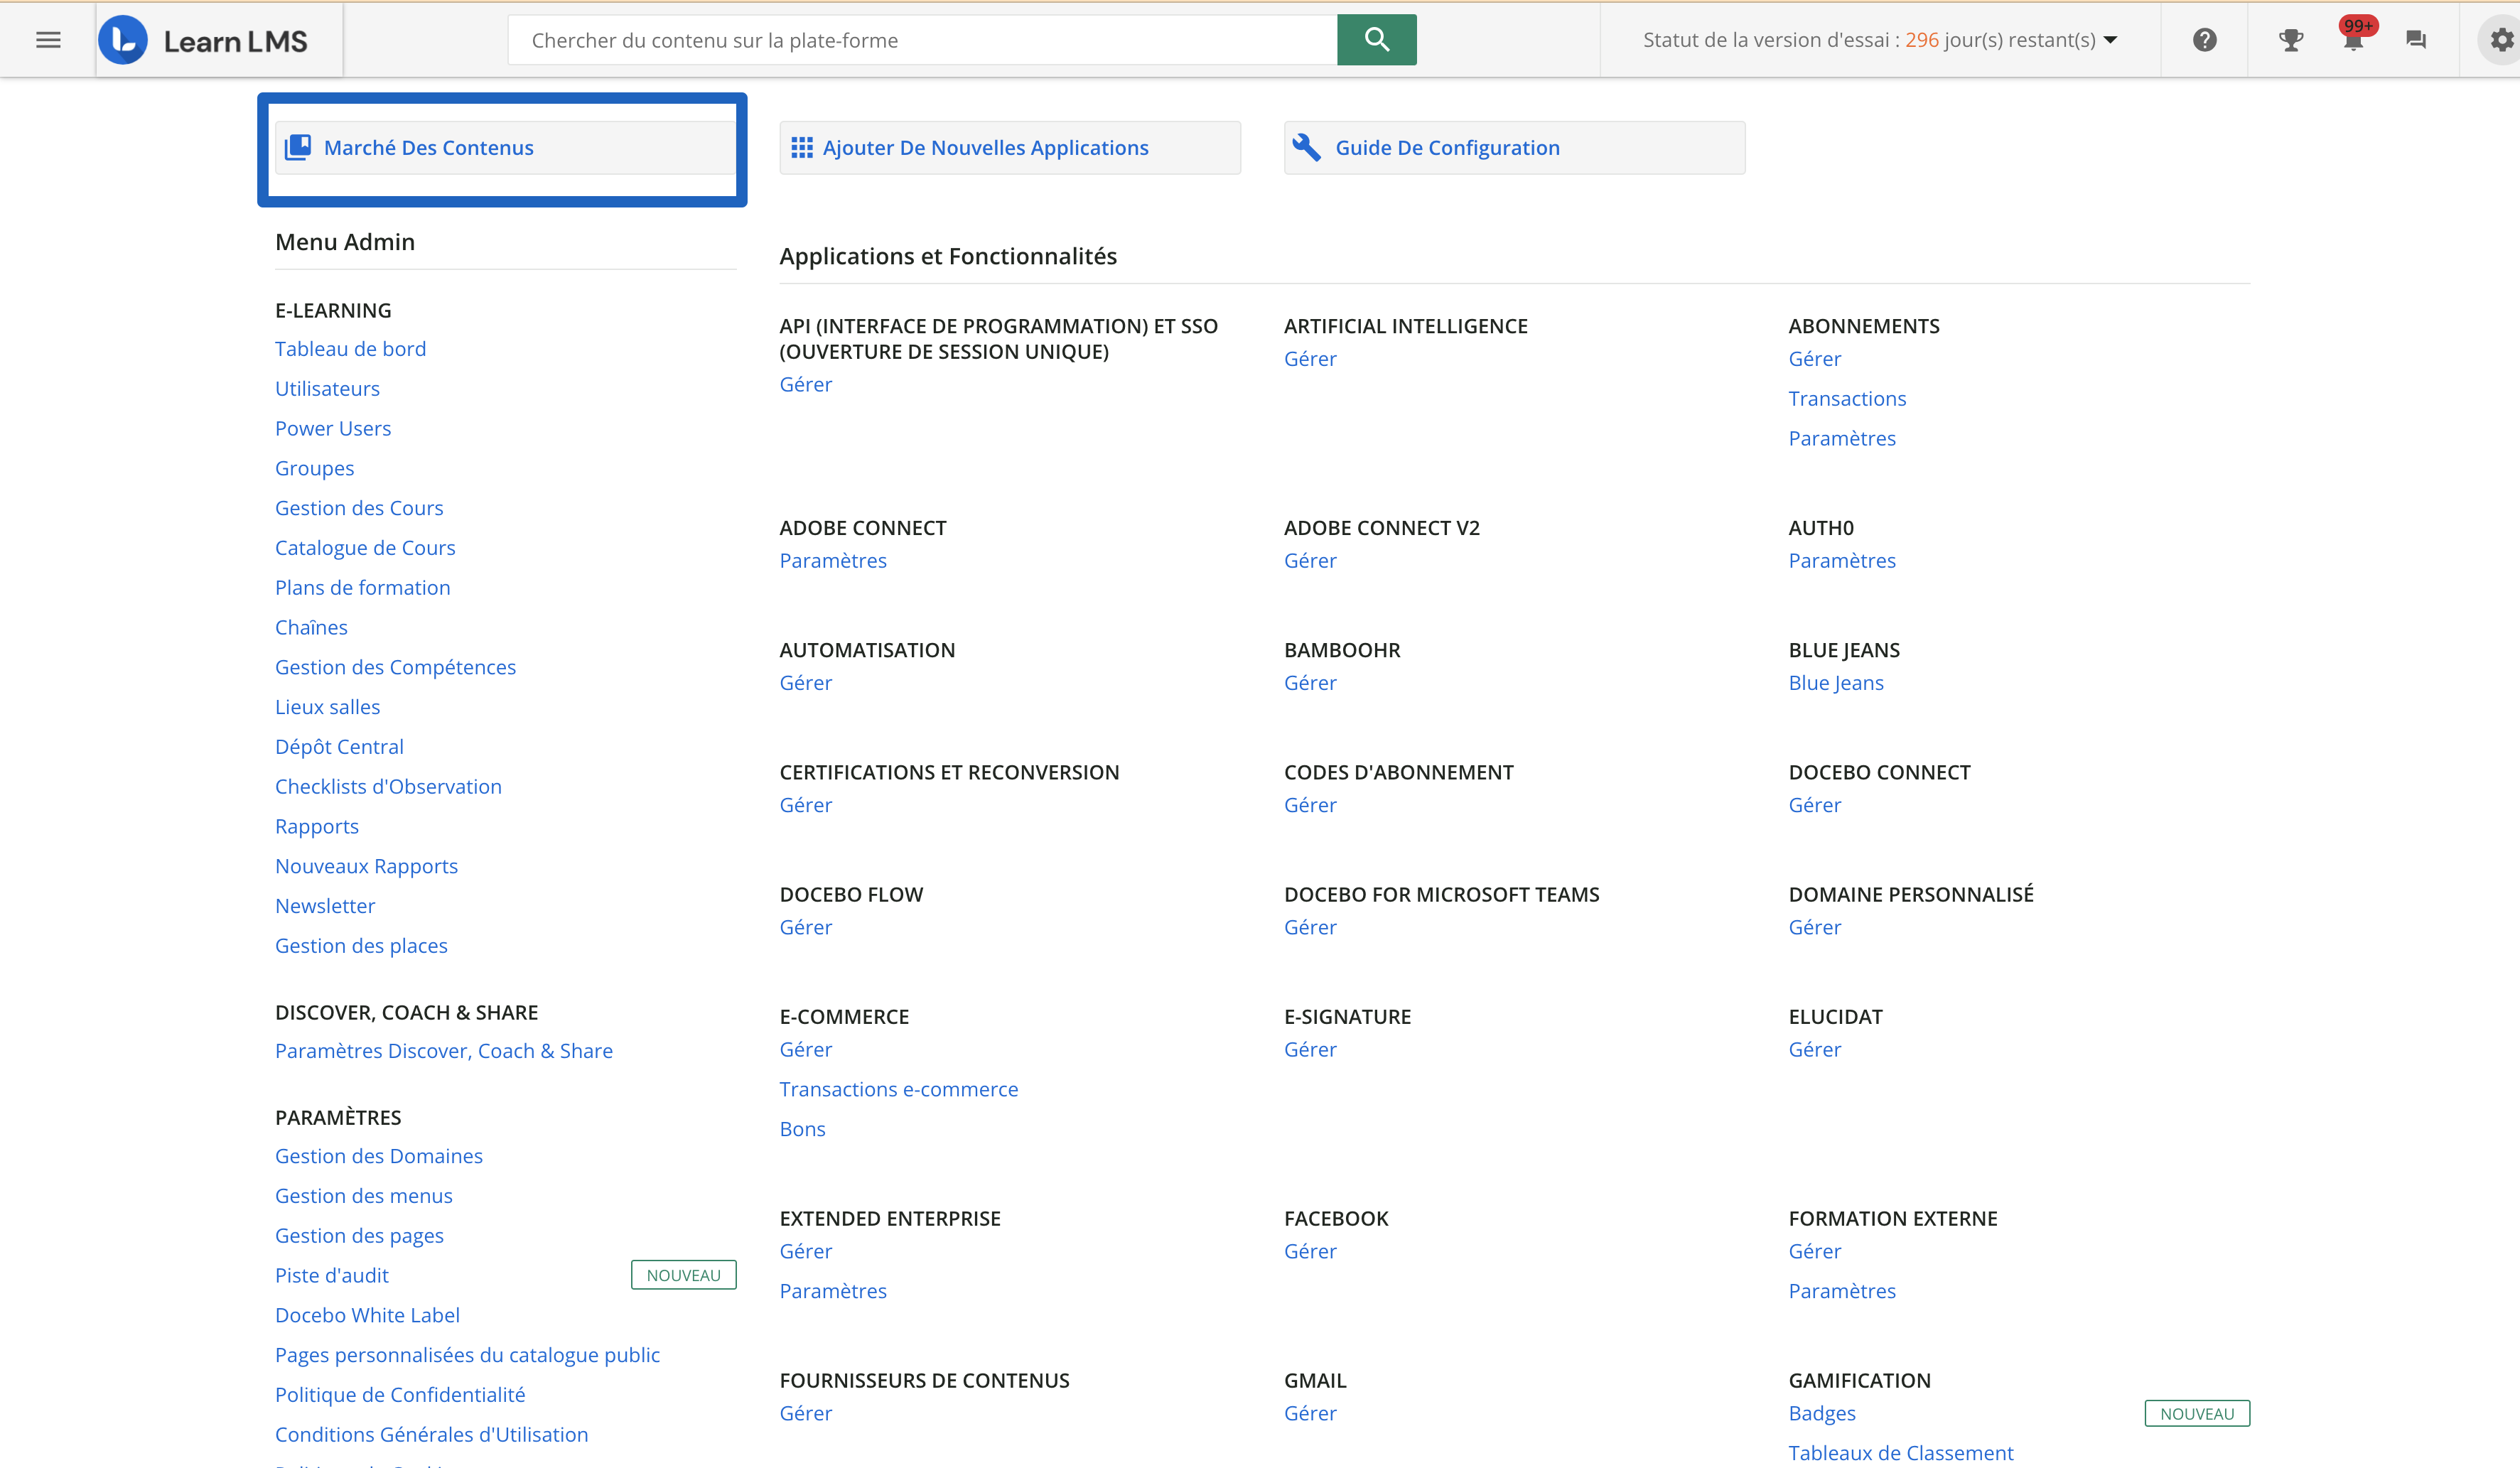The height and width of the screenshot is (1468, 2520).
Task: Click the Learn LMS logo
Action: [x=204, y=40]
